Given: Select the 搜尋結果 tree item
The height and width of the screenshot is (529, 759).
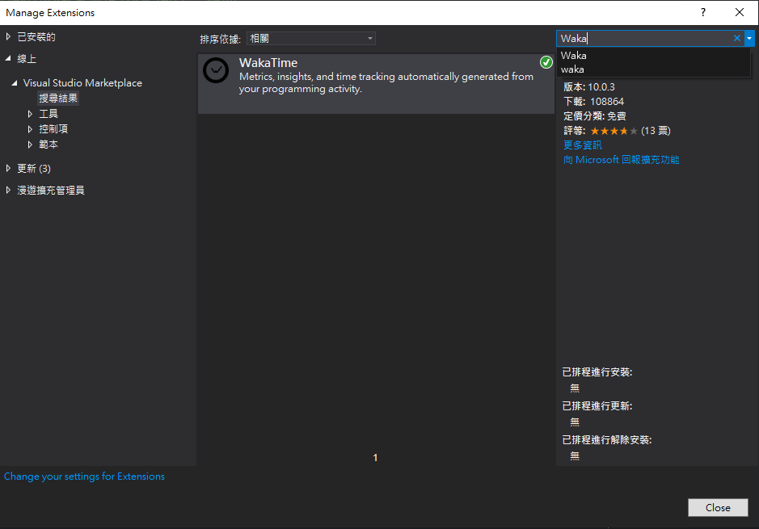Looking at the screenshot, I should coord(58,99).
